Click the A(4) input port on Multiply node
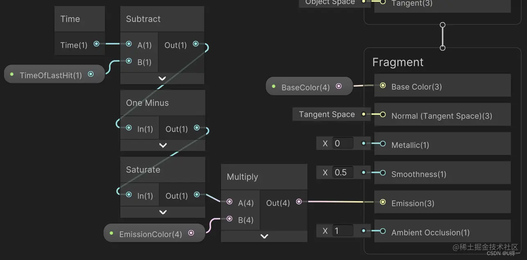Viewport: 527px width, 260px height. (x=230, y=202)
